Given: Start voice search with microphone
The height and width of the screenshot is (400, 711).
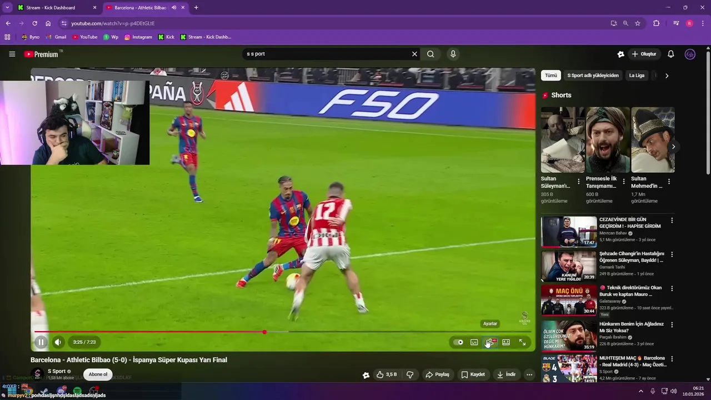Looking at the screenshot, I should 453,54.
